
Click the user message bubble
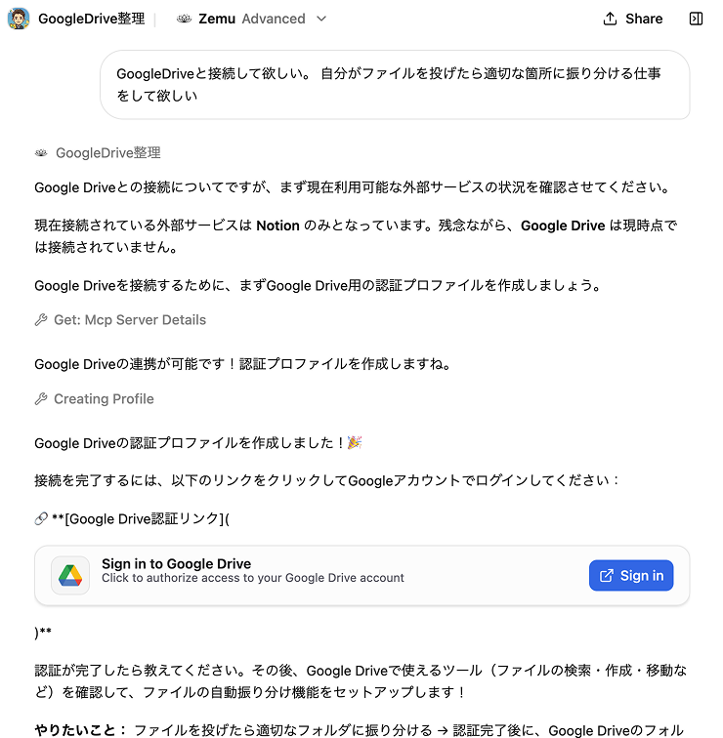(395, 85)
